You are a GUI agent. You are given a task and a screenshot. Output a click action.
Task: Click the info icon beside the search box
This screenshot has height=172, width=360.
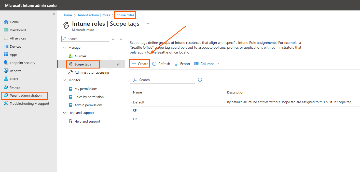tap(200, 80)
